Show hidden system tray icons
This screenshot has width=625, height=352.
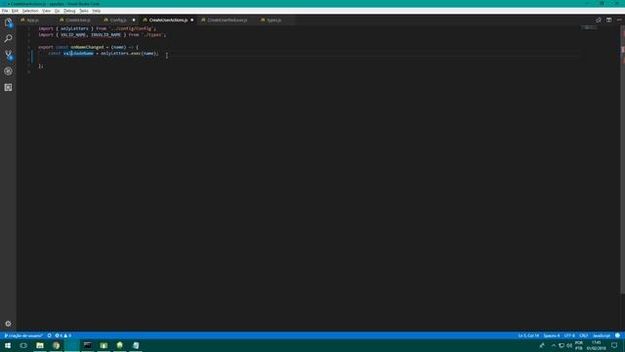coord(554,345)
